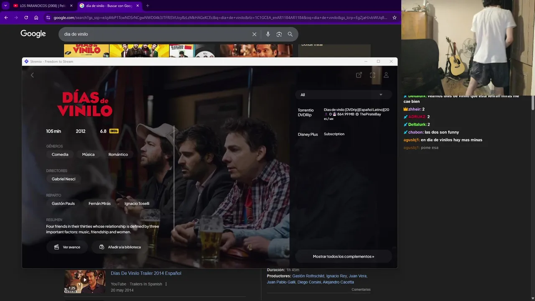Image resolution: width=535 pixels, height=301 pixels.
Task: Close the dia de vinilo tab
Action: (138, 5)
